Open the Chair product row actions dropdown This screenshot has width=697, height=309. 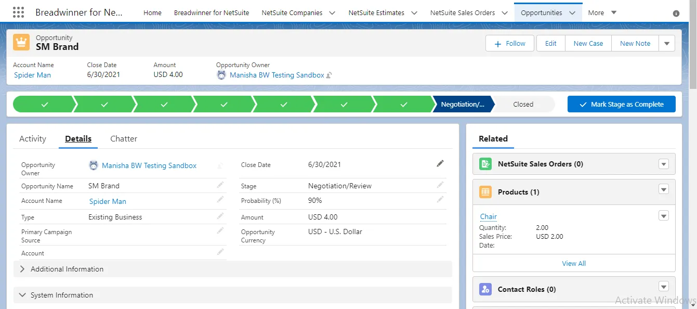point(663,215)
